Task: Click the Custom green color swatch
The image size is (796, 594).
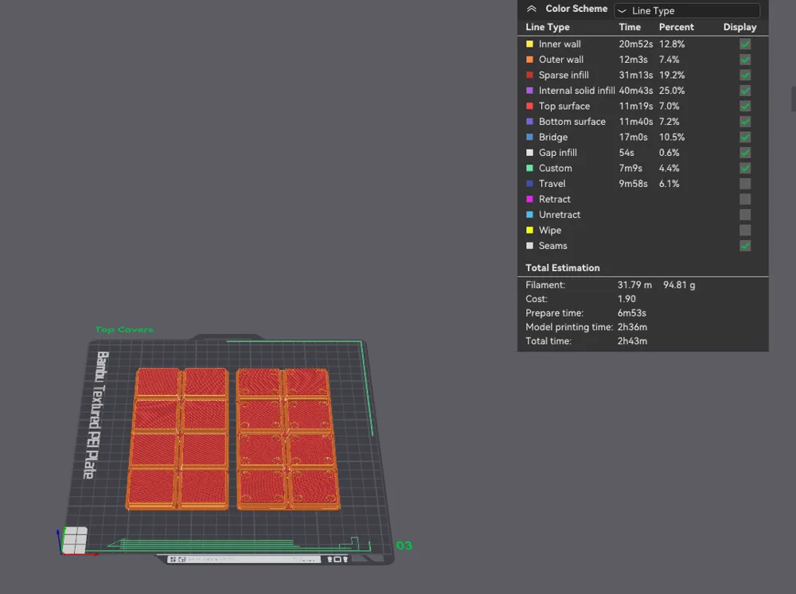Action: pos(529,168)
